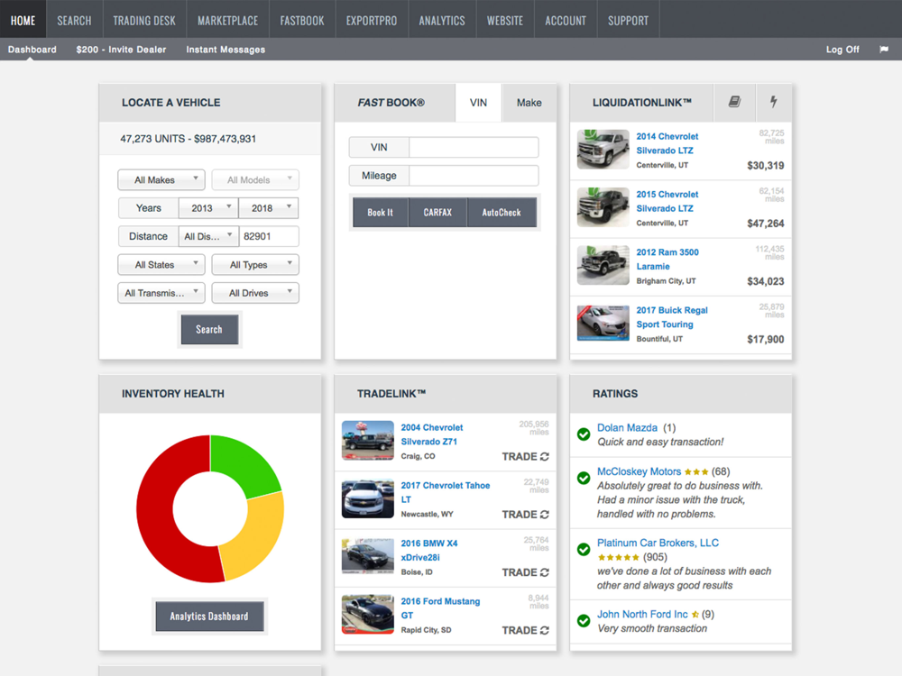Click green checkmark next to Dolan Mazda
The width and height of the screenshot is (902, 676).
click(x=584, y=434)
